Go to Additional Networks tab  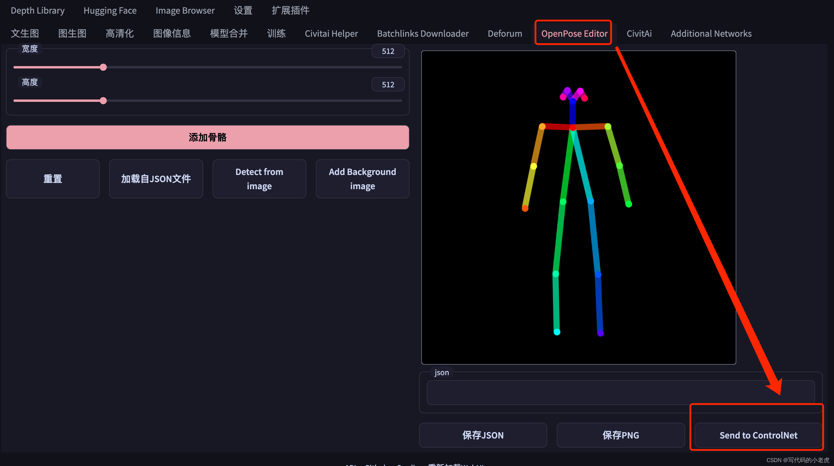pos(711,33)
